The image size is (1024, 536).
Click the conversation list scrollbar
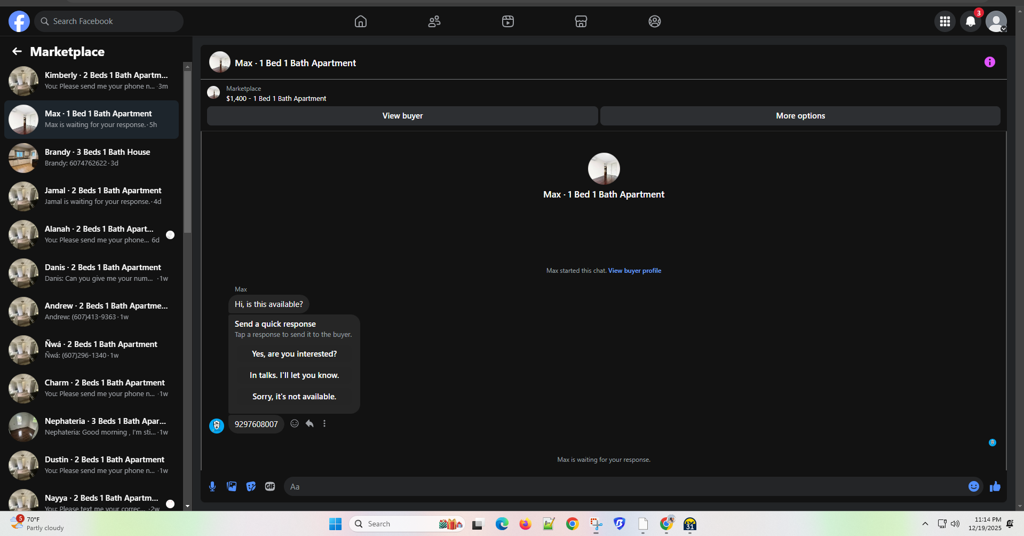(x=187, y=152)
